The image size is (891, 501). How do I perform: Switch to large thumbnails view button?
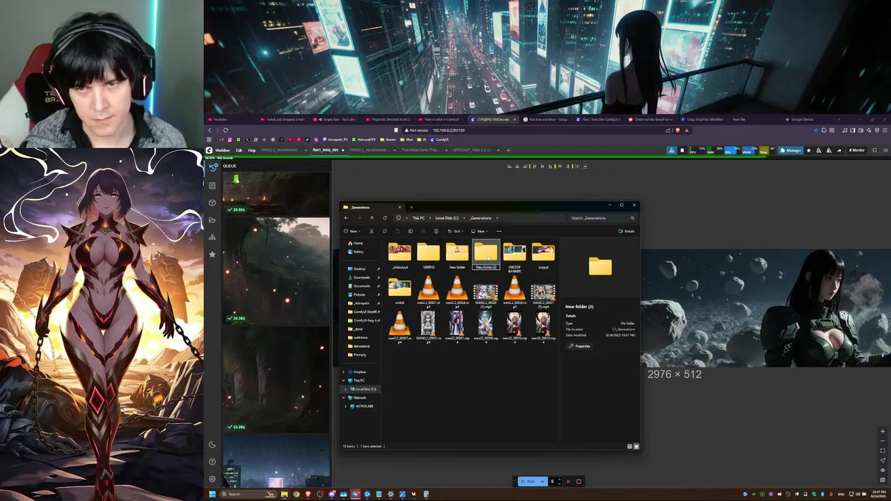point(636,446)
